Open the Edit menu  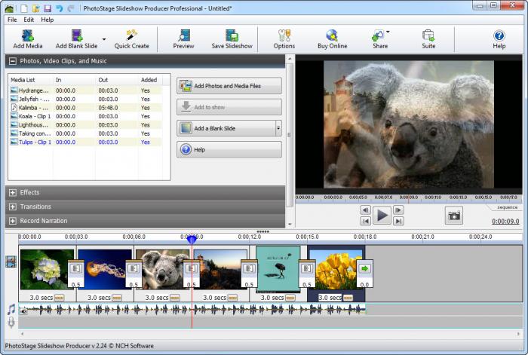[29, 20]
